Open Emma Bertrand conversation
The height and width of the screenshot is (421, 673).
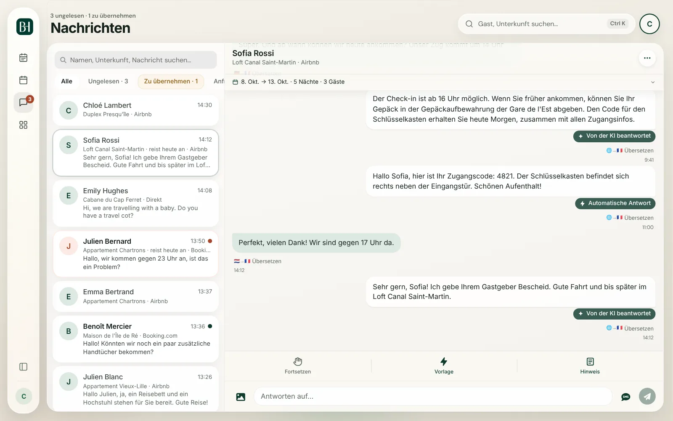pos(135,296)
